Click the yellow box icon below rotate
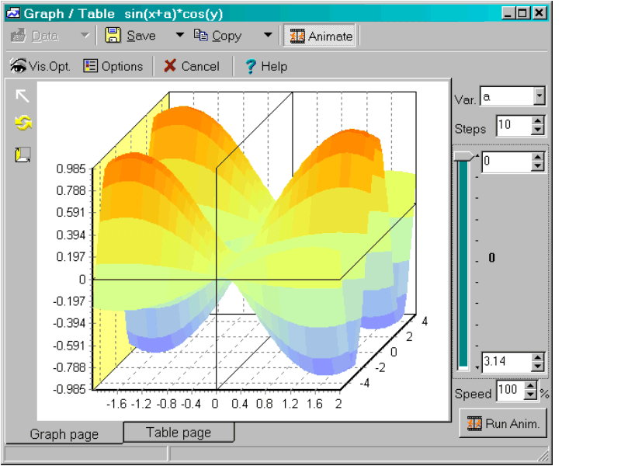This screenshot has width=621, height=466. click(x=23, y=155)
